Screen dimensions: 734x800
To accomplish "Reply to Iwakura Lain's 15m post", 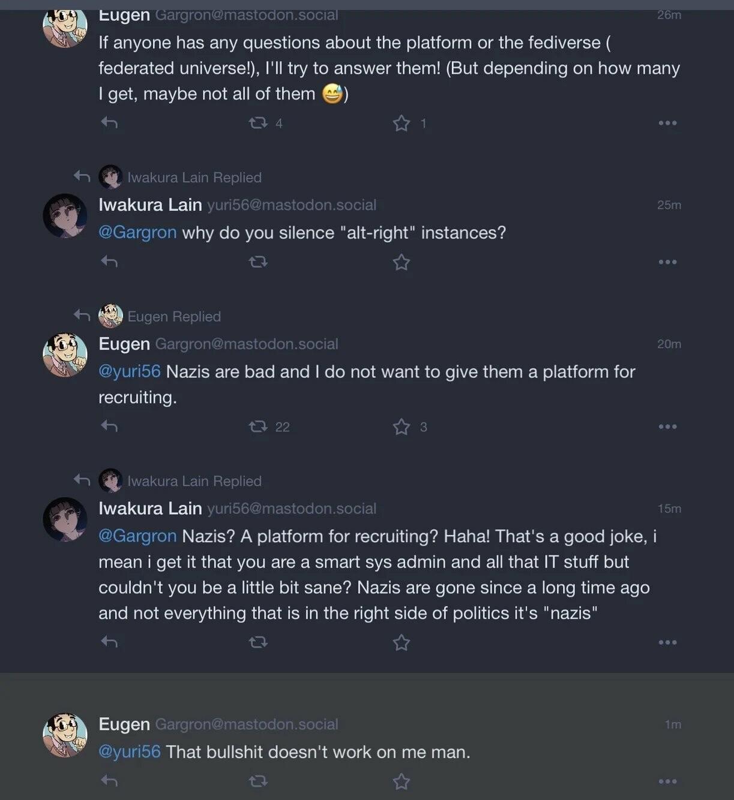I will click(109, 642).
